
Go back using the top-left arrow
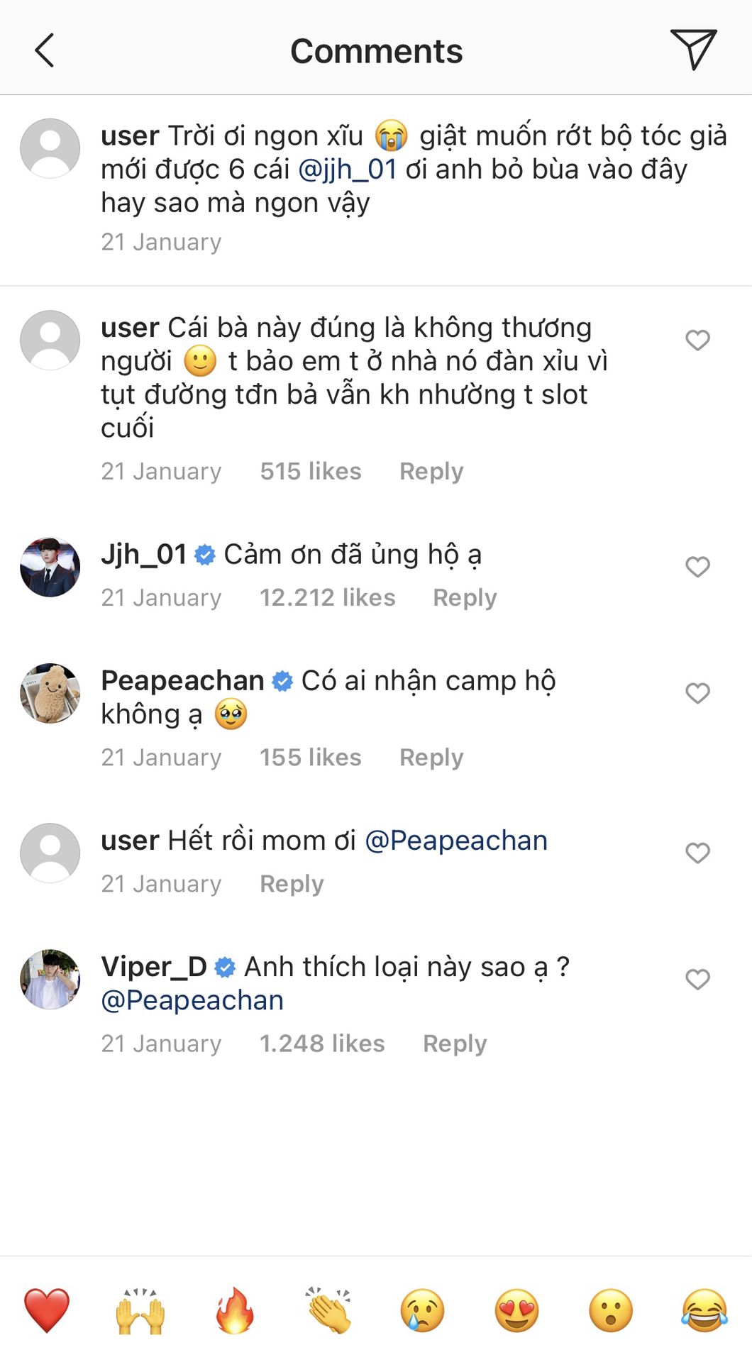click(45, 50)
